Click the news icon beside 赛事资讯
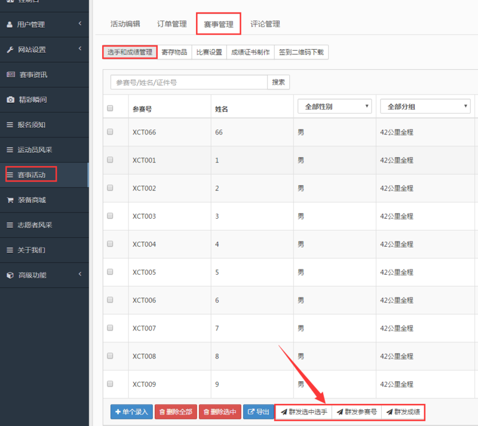This screenshot has height=426, width=478. coord(10,75)
